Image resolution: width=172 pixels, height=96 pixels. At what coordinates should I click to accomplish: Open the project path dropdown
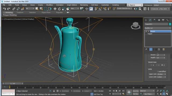[160, 9]
